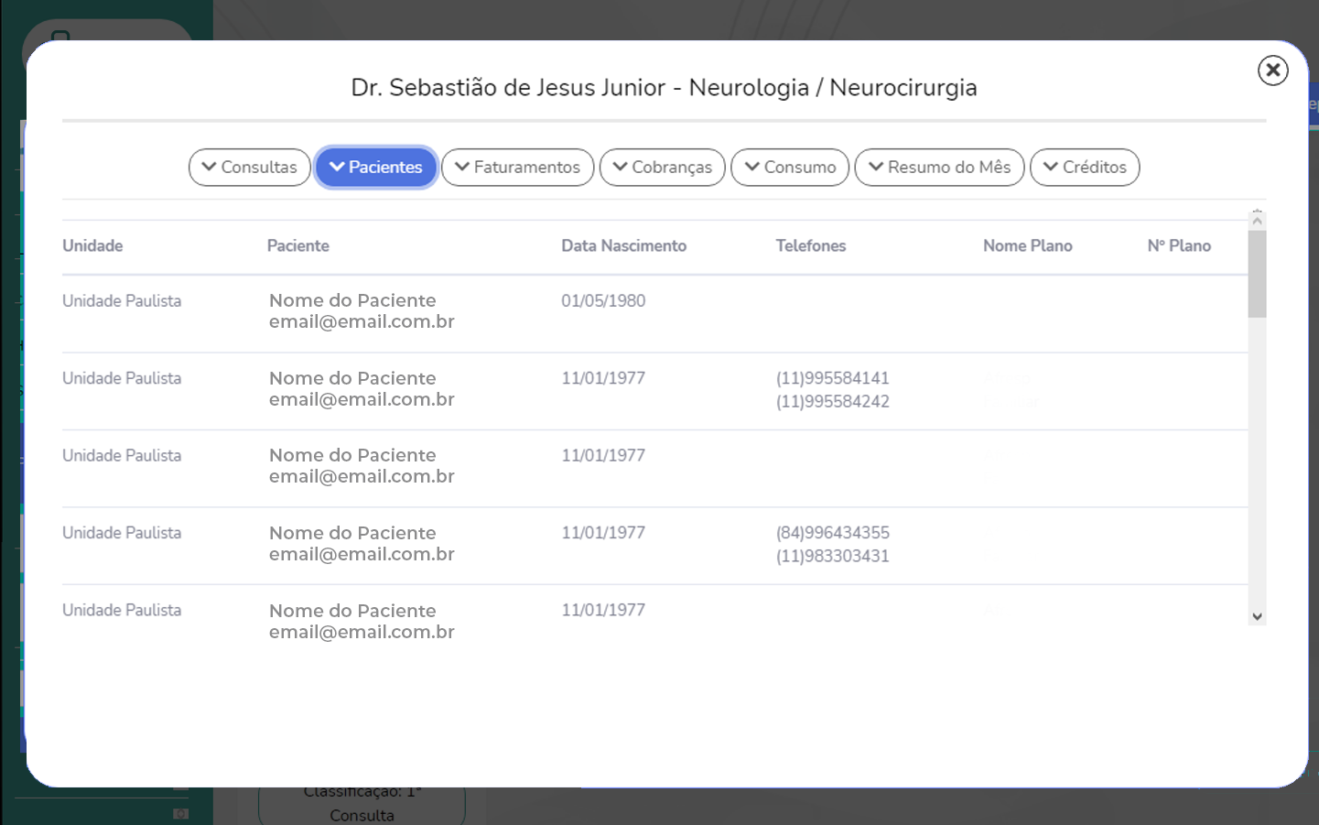Close the doctor details modal

[1272, 71]
